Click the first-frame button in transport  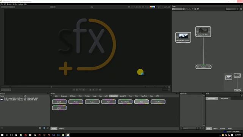[x=74, y=90]
